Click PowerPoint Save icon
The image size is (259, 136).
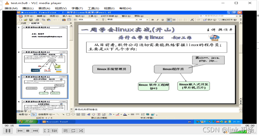(30, 20)
